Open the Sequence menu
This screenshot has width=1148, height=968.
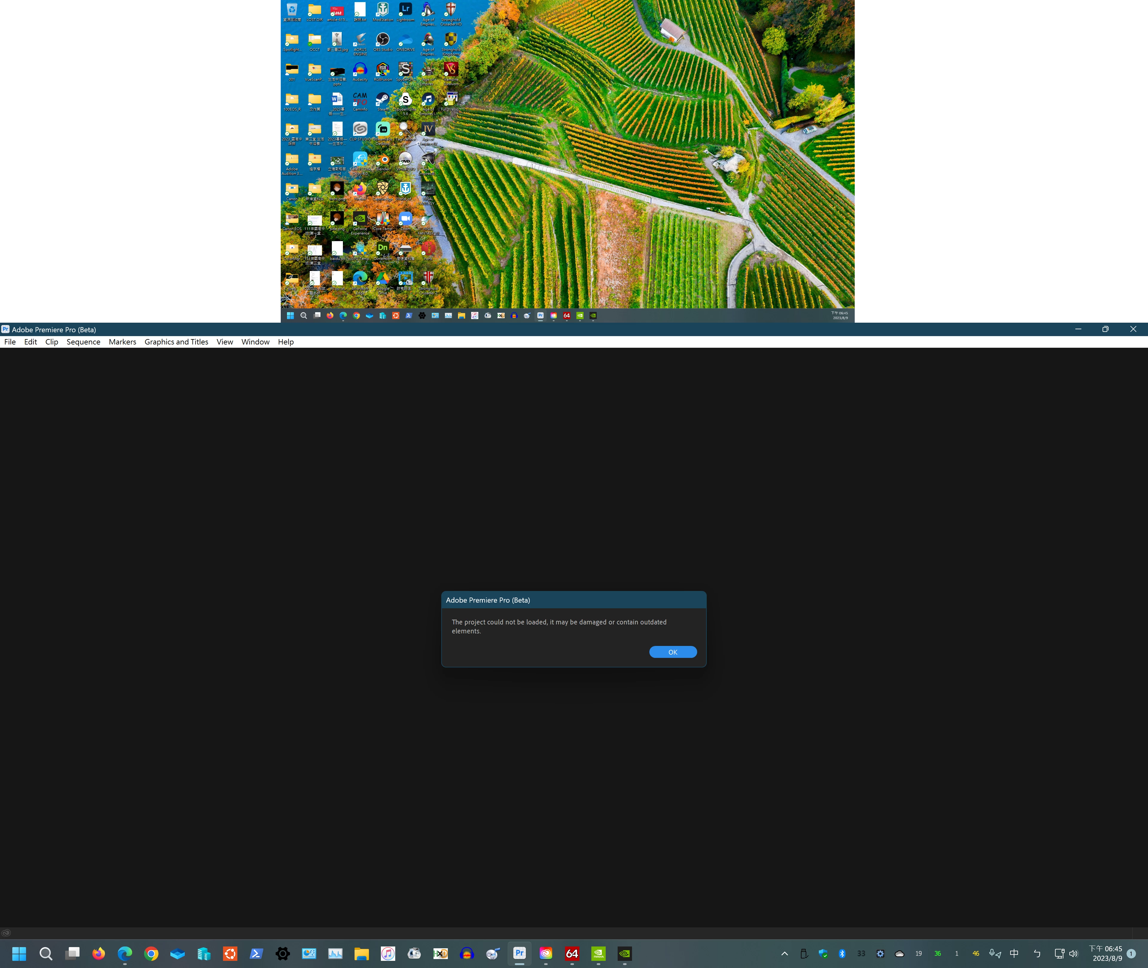coord(83,342)
